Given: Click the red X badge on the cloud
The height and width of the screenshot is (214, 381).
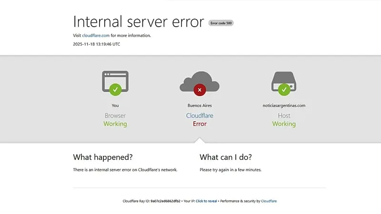Looking at the screenshot, I should (199, 89).
